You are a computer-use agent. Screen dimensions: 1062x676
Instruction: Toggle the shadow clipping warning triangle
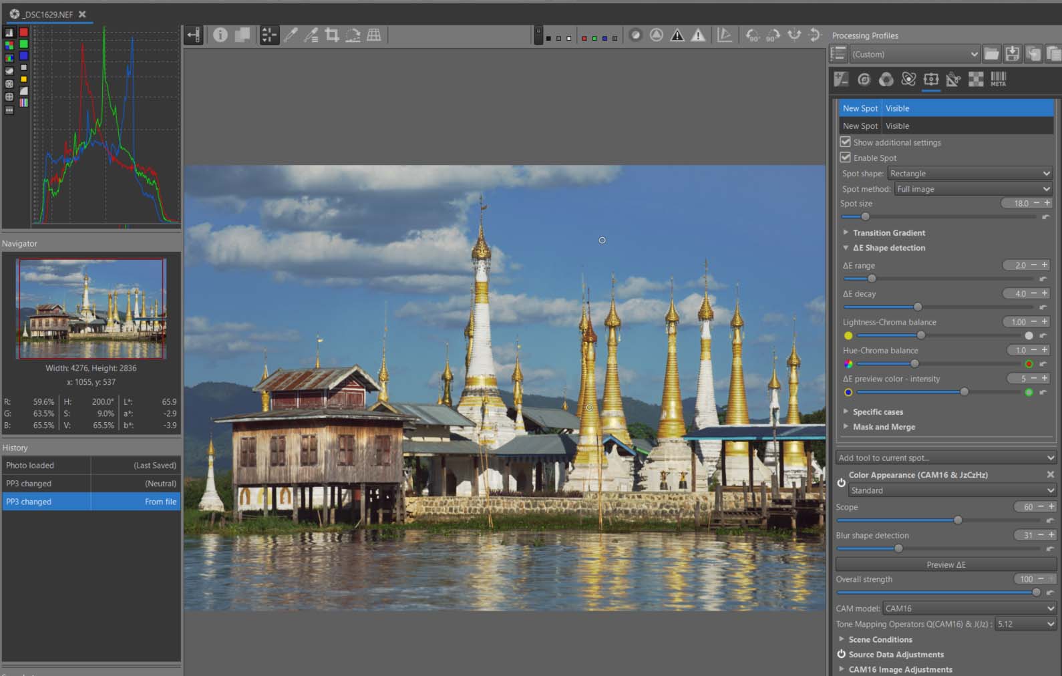[677, 35]
